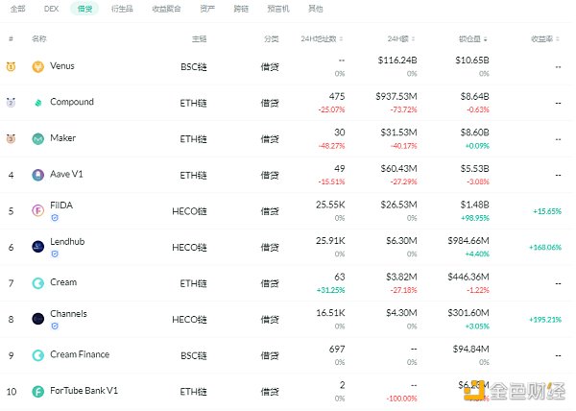576x411 pixels.
Task: Open the Cream Finance name link
Action: pos(80,354)
